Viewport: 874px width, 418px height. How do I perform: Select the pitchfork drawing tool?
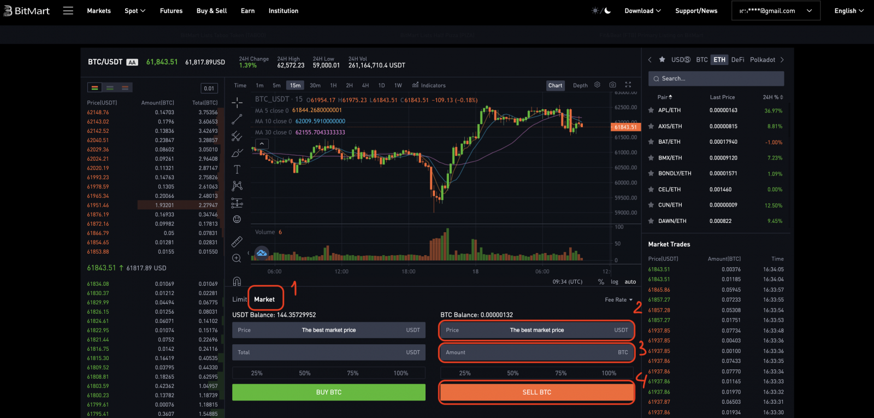[x=237, y=136]
